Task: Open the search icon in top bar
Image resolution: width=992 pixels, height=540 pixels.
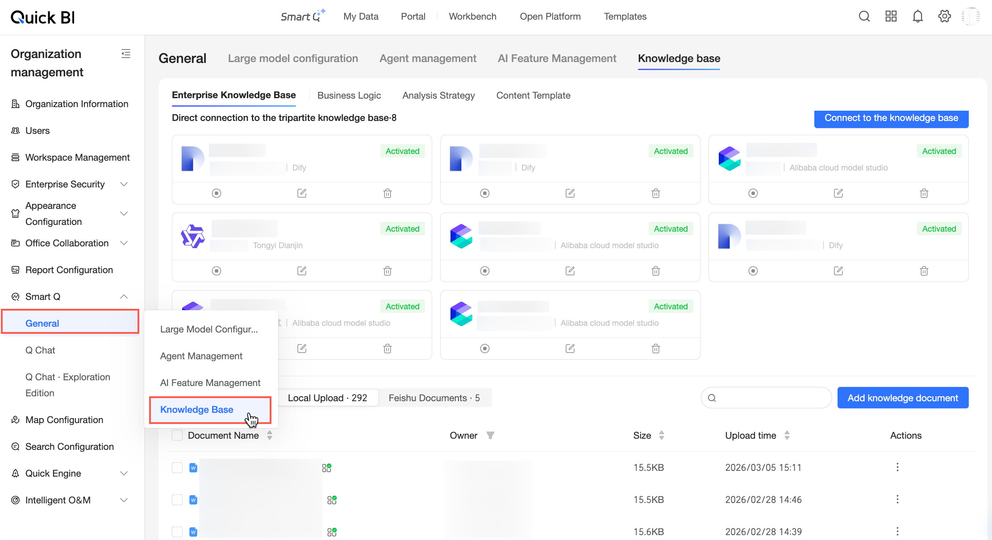Action: point(864,17)
